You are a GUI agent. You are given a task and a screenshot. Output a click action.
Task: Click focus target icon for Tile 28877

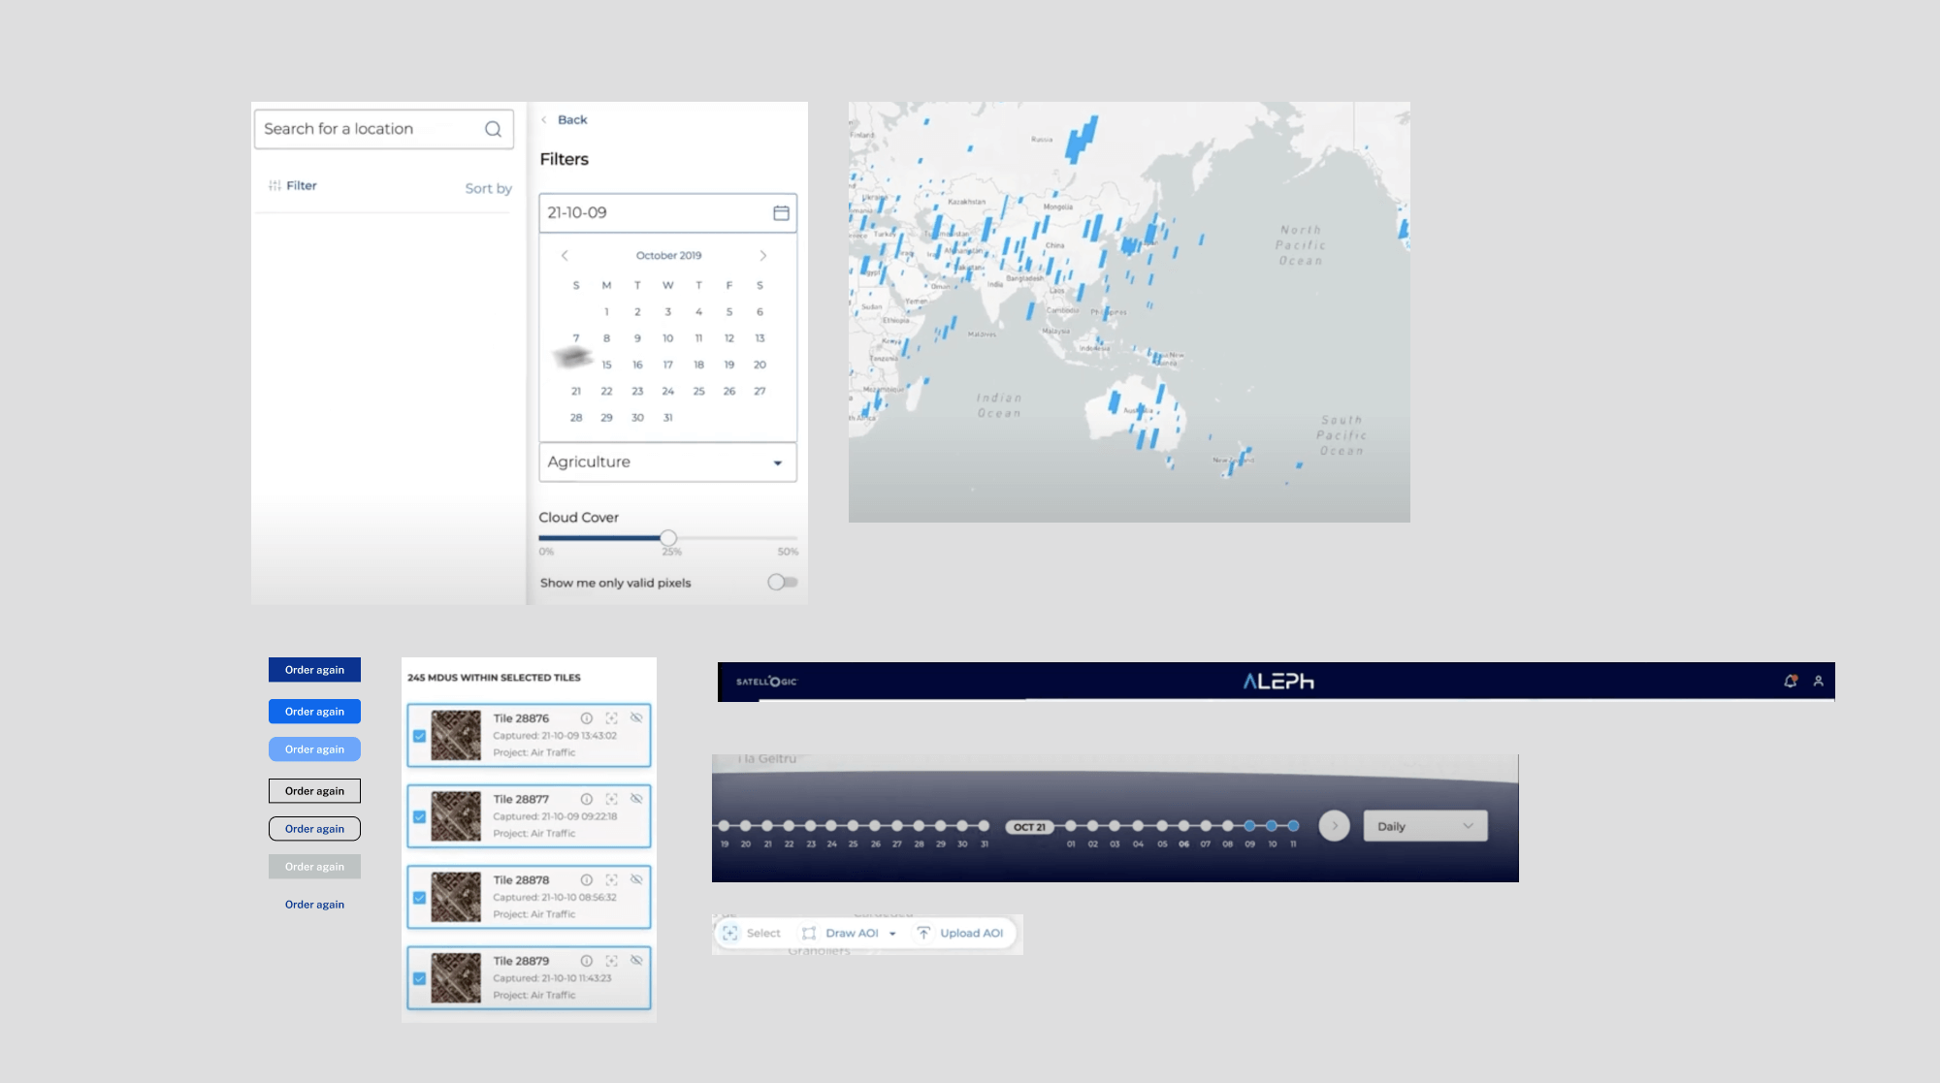[611, 799]
